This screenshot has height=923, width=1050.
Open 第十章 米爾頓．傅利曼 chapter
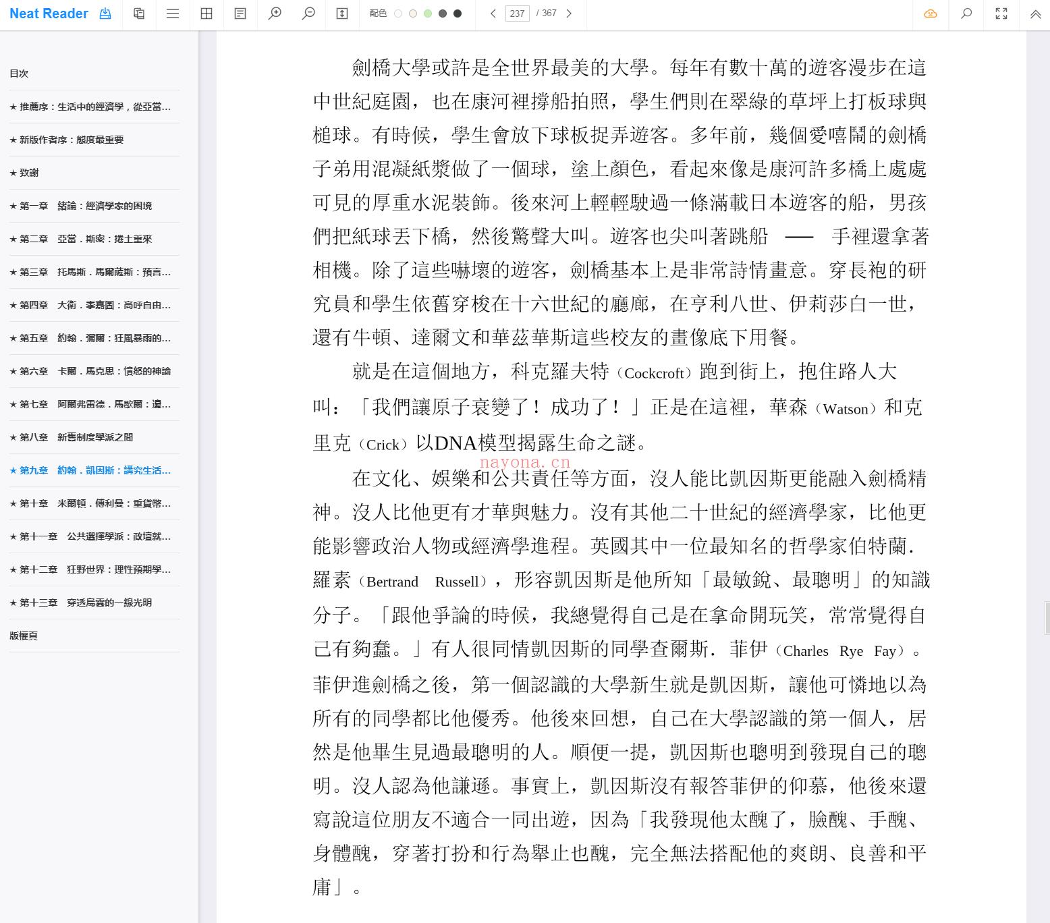[x=94, y=503]
